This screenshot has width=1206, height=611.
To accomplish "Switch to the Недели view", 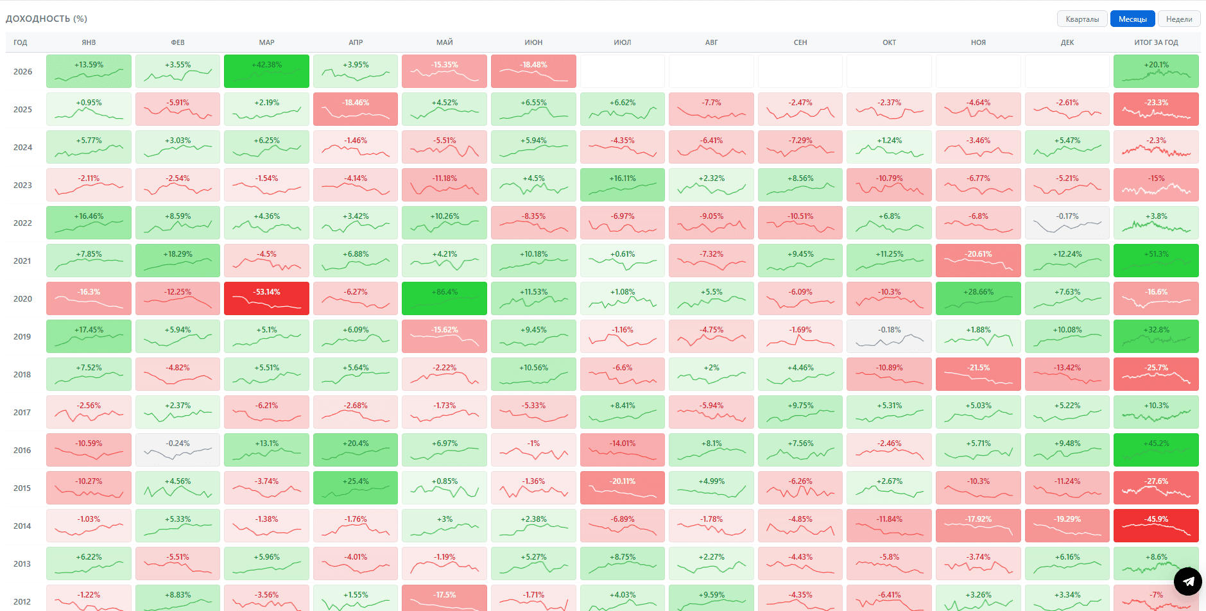I will (x=1179, y=19).
